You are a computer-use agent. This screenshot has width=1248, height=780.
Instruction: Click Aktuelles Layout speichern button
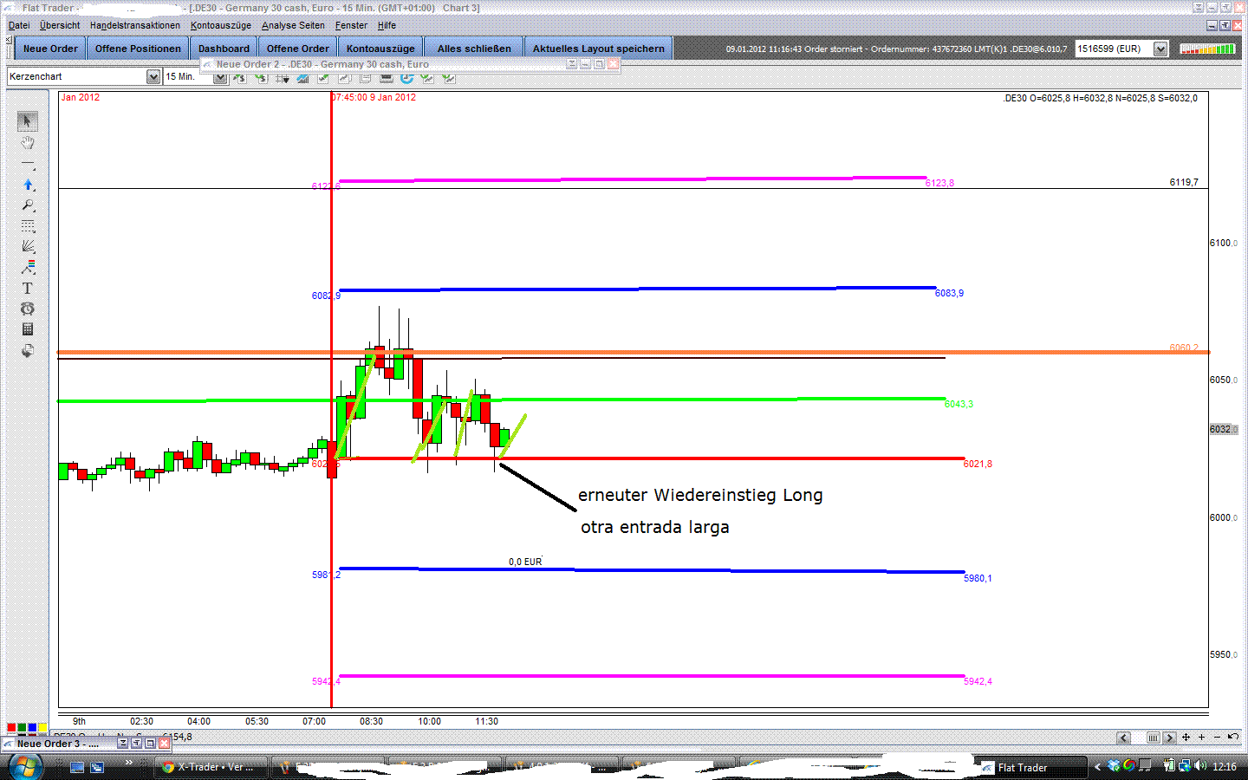tap(599, 49)
